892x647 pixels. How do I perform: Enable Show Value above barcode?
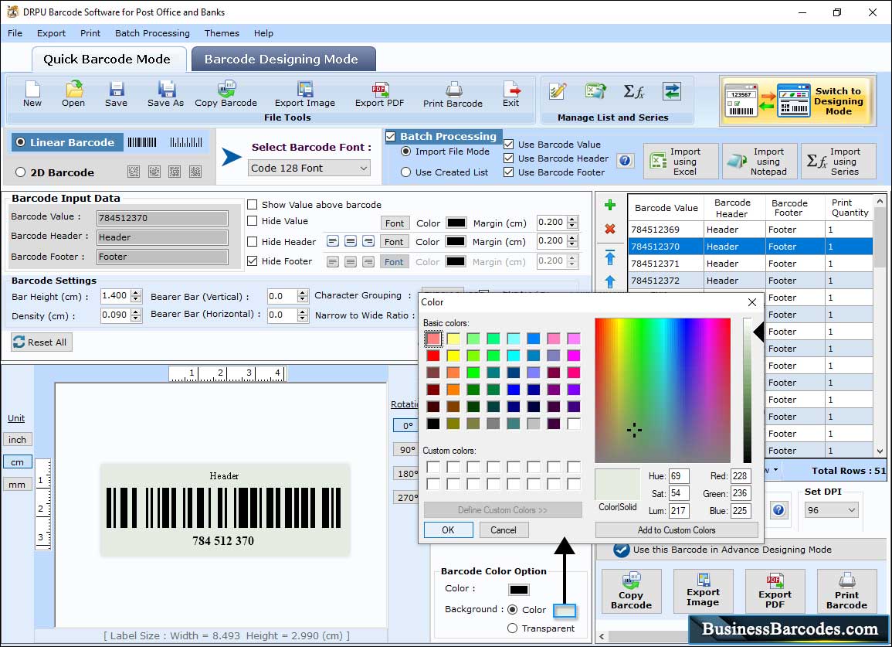click(x=252, y=205)
